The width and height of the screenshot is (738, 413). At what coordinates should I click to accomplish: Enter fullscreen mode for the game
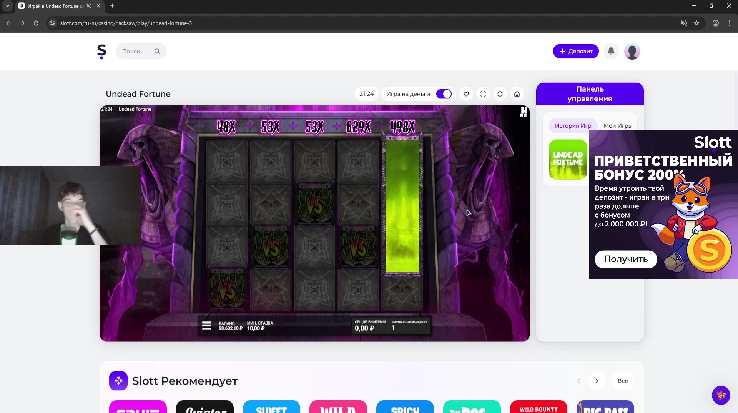click(483, 94)
